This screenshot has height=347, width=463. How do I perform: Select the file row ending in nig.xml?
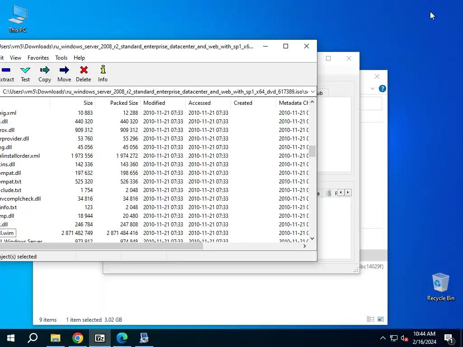(154, 113)
